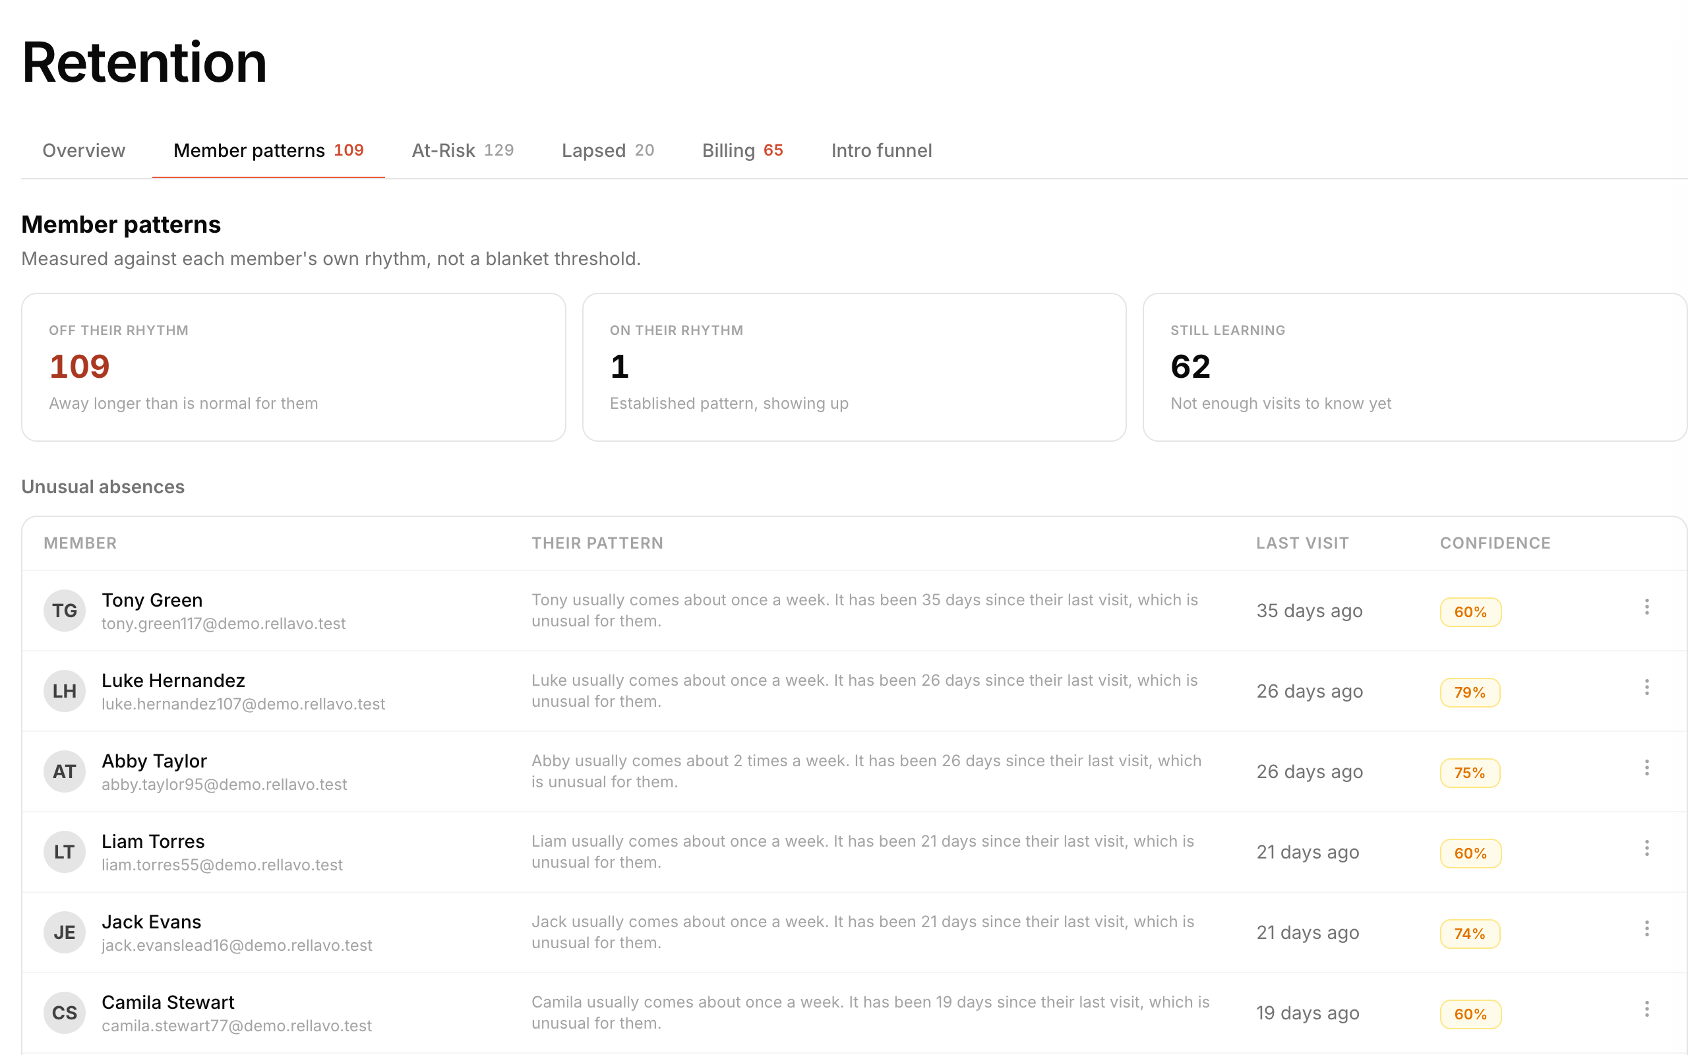Go to the Lapsed tab
The image size is (1688, 1055).
[x=607, y=150]
